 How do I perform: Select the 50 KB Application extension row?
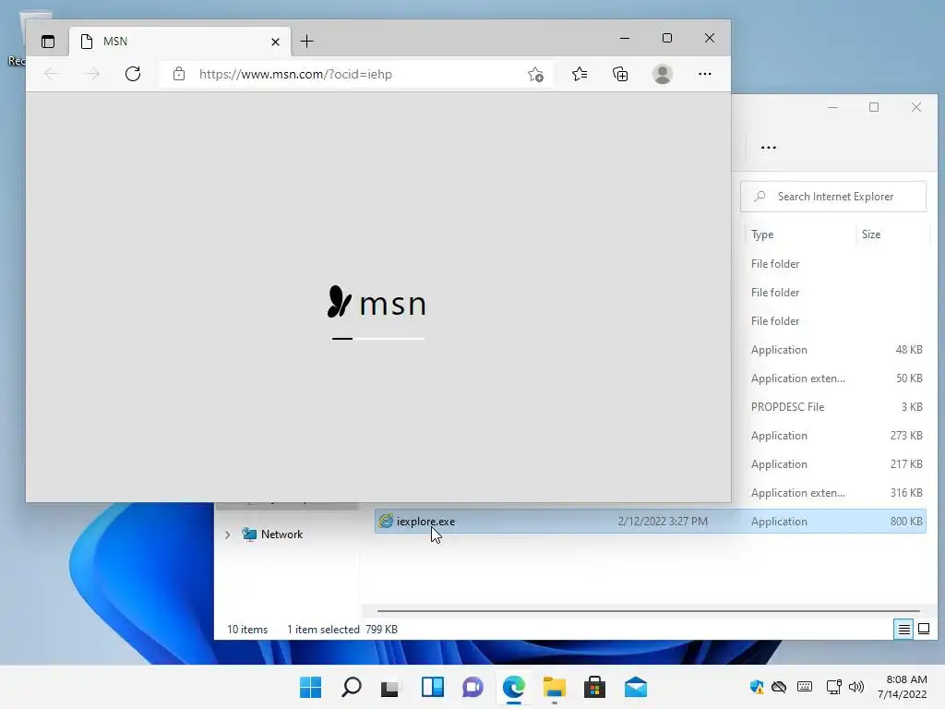(x=835, y=378)
